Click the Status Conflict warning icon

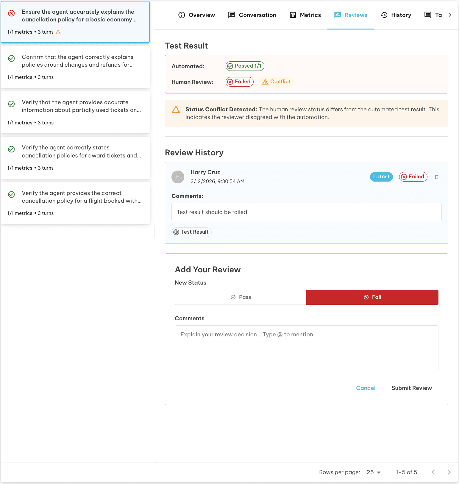176,110
